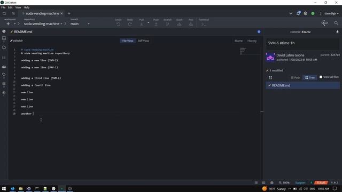Viewport: 342px width, 192px height.
Task: Create a branch with the Branch button
Action: click(167, 22)
